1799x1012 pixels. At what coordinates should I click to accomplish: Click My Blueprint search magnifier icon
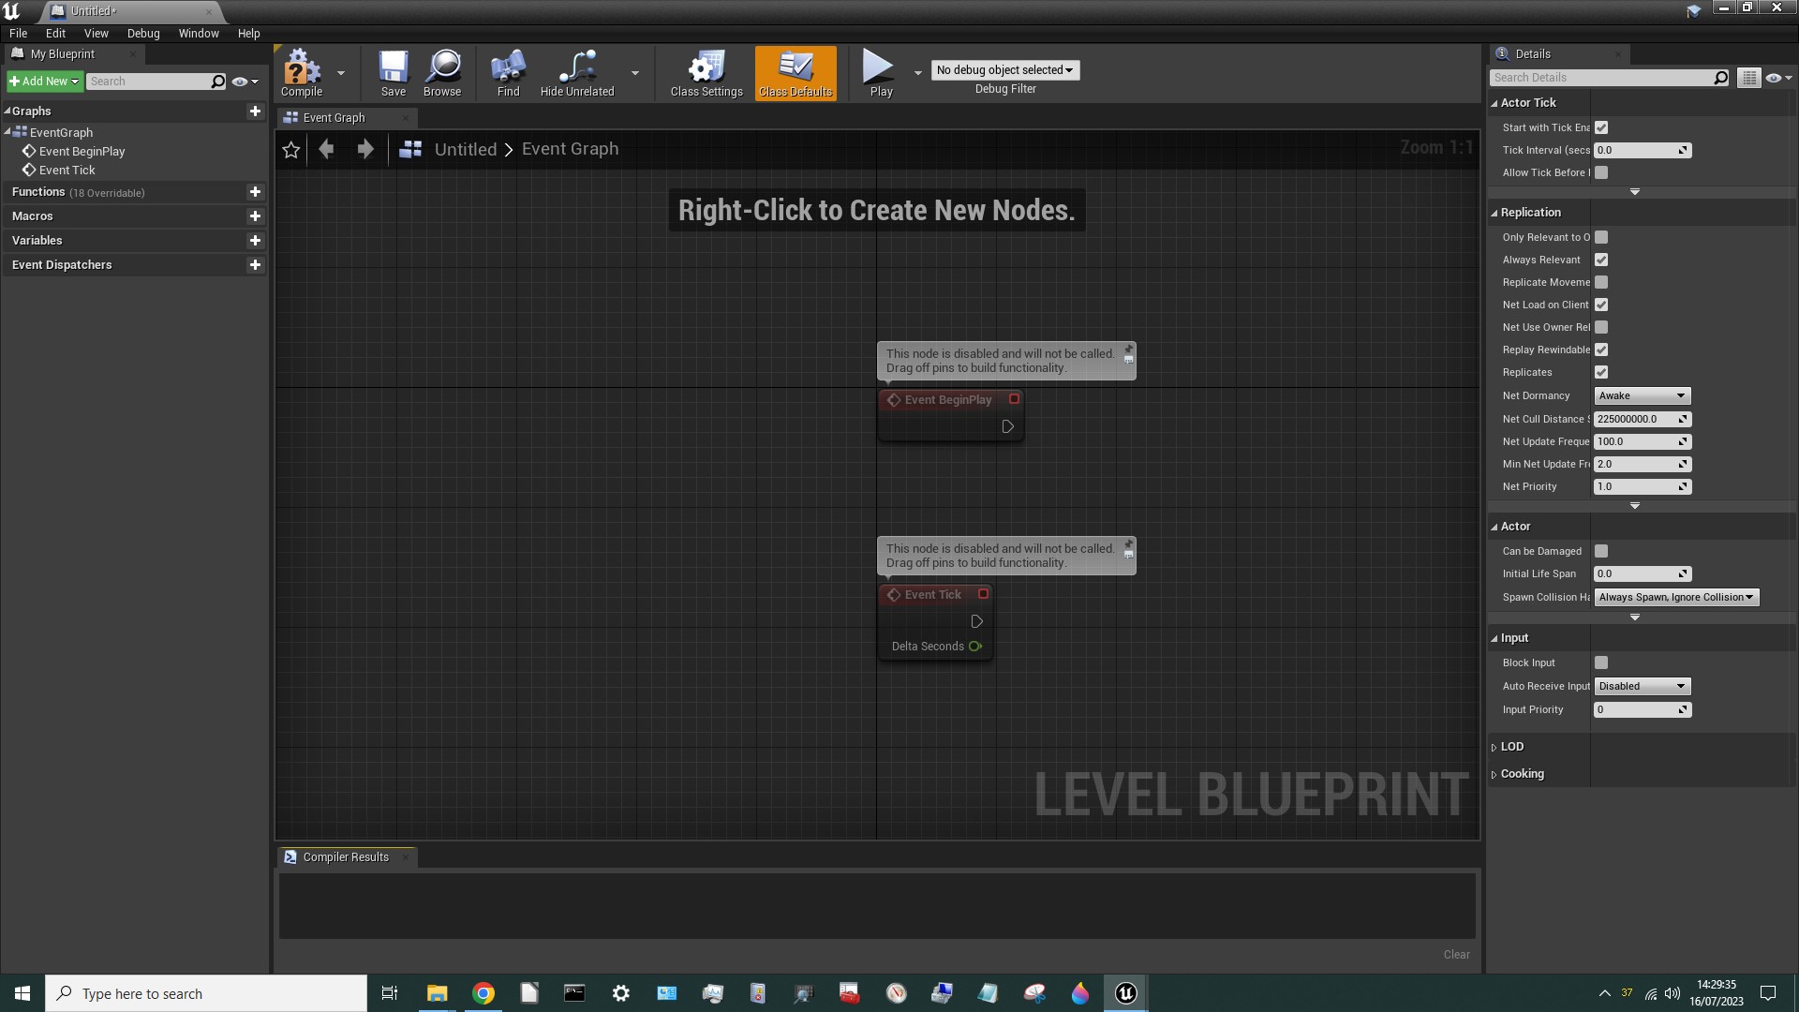pyautogui.click(x=218, y=82)
